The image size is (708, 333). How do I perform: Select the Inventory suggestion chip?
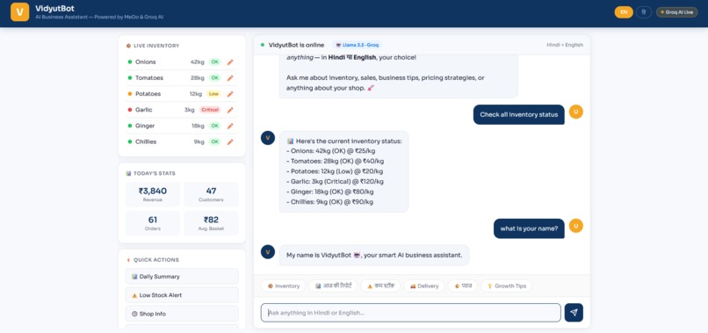[x=283, y=286]
